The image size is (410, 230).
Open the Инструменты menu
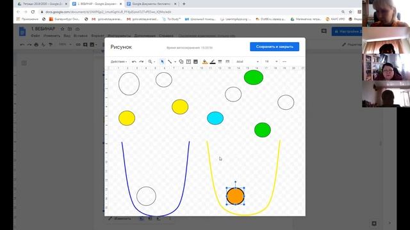[x=119, y=36]
